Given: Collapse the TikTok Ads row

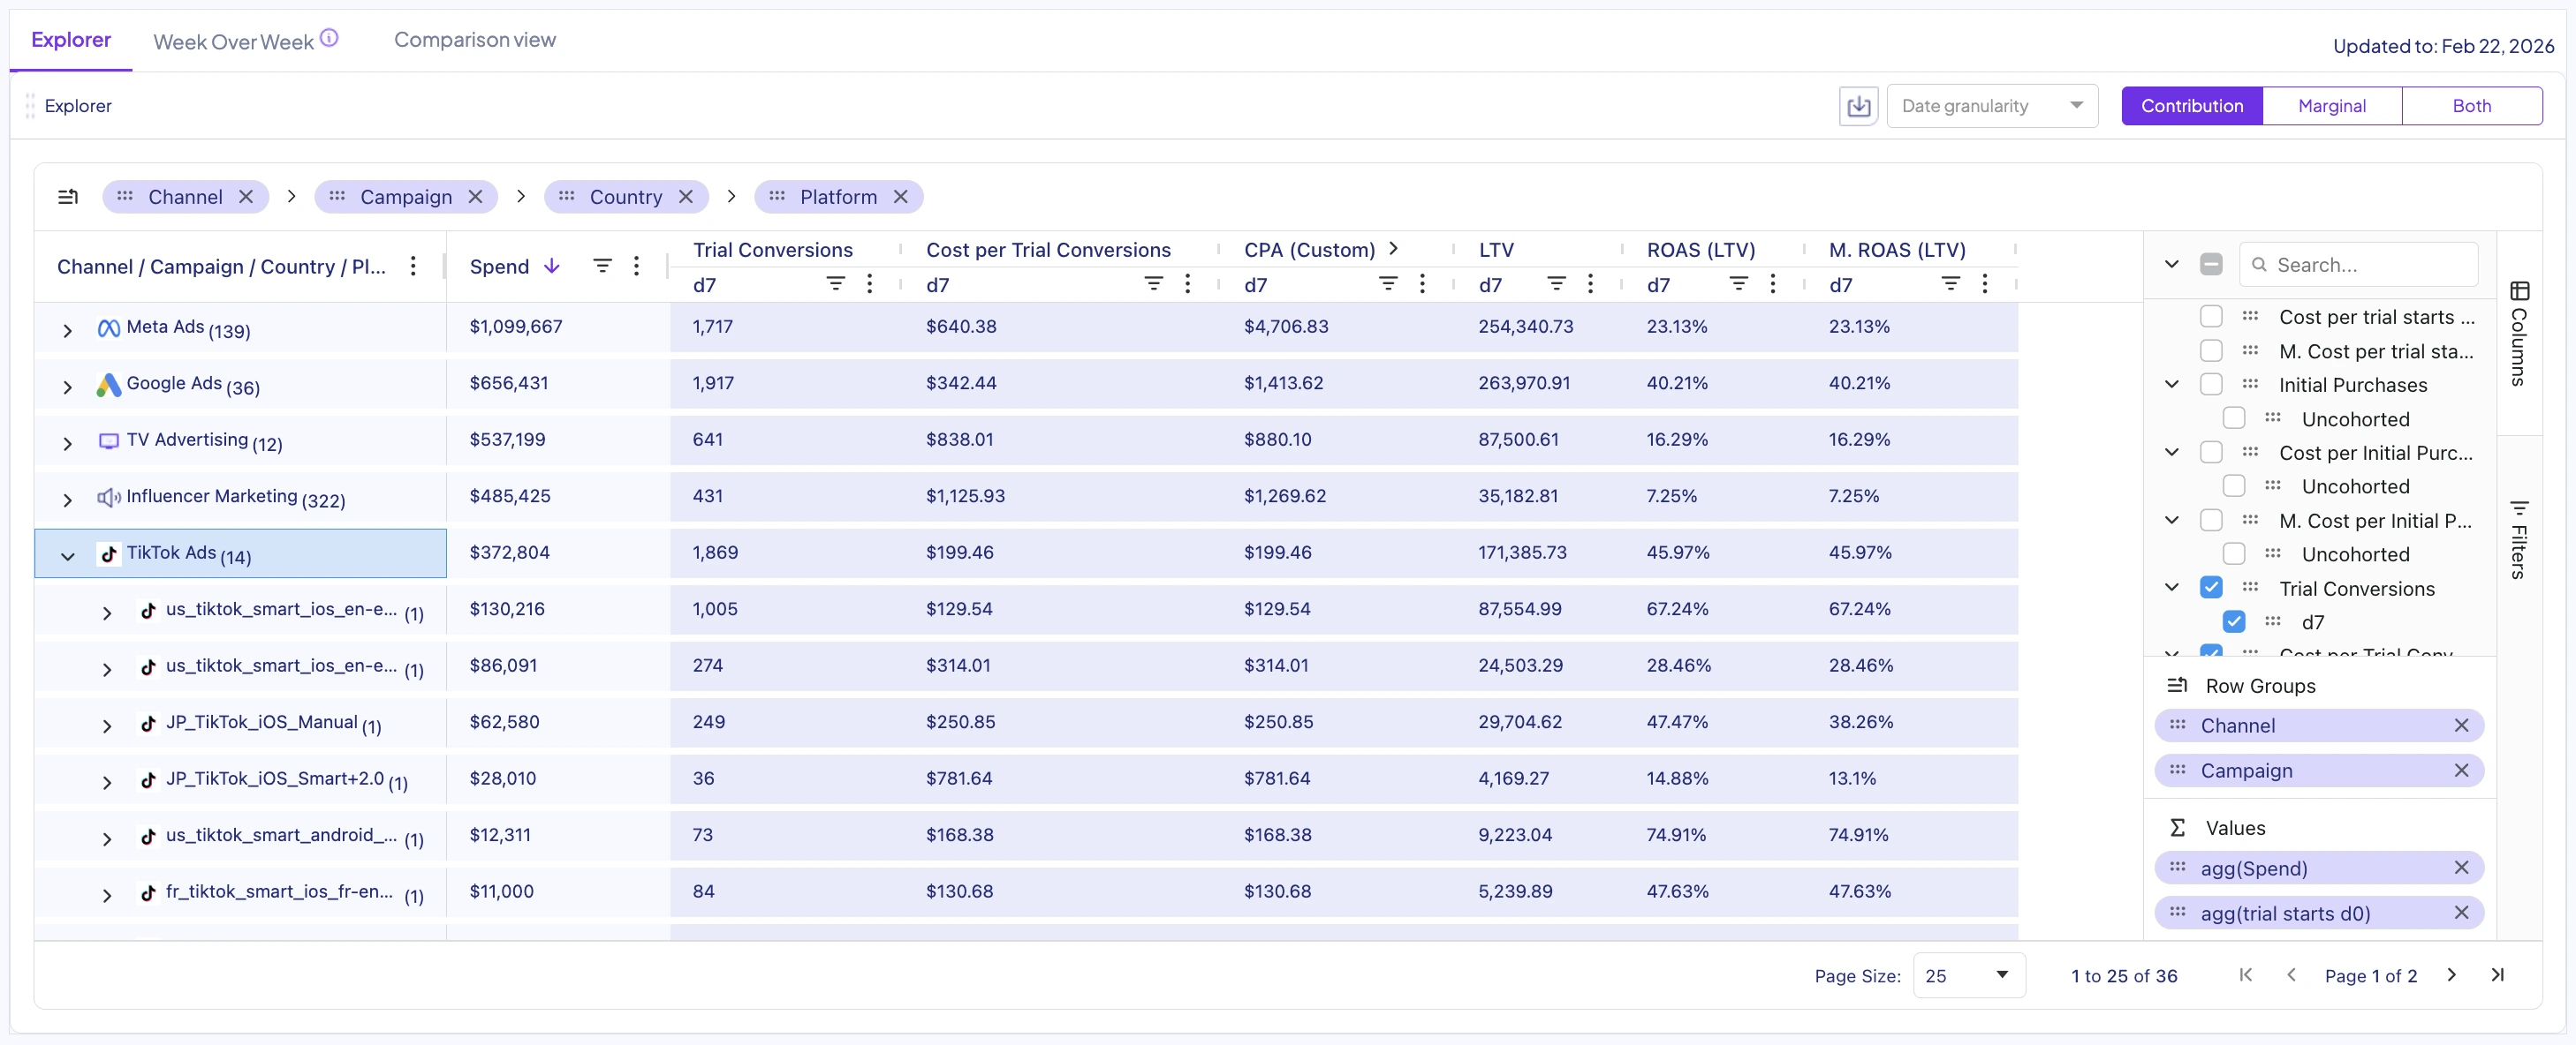Looking at the screenshot, I should pos(67,556).
